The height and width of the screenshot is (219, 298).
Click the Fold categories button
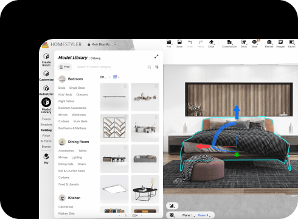tap(64, 67)
